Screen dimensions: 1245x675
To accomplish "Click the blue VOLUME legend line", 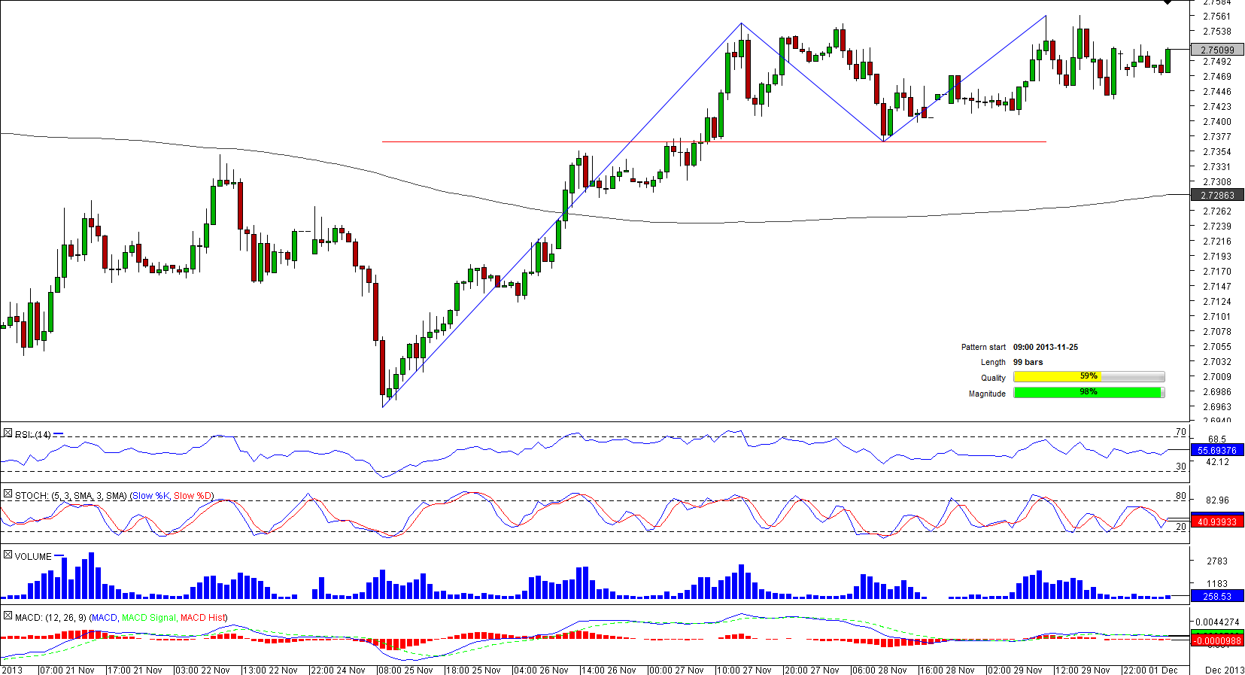I will click(x=59, y=556).
